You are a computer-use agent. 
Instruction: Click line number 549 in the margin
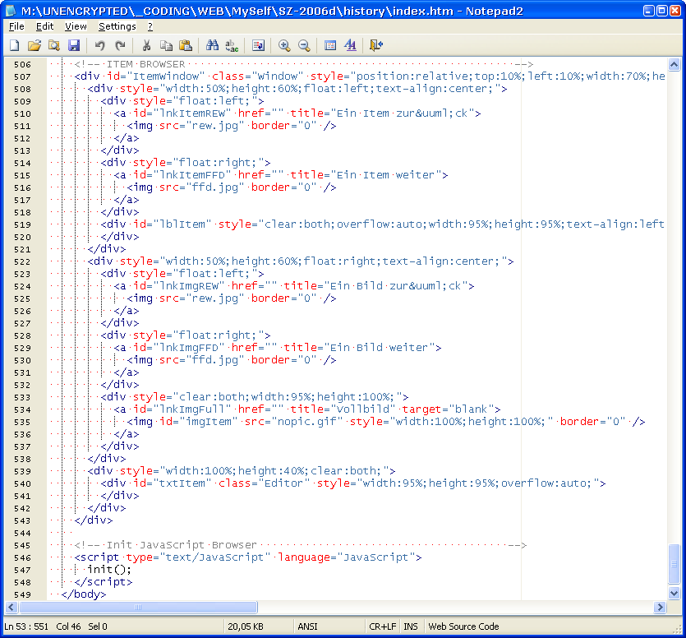pos(22,594)
